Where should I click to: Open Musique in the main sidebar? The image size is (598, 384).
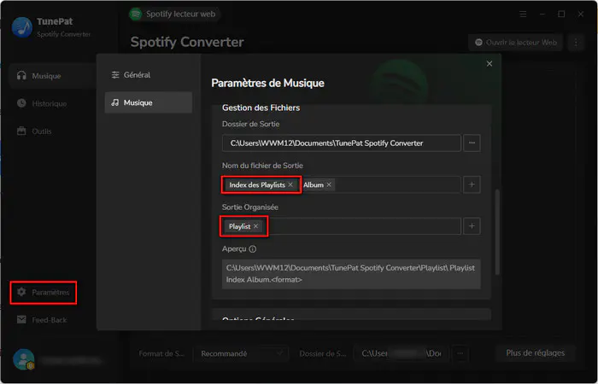[x=51, y=76]
